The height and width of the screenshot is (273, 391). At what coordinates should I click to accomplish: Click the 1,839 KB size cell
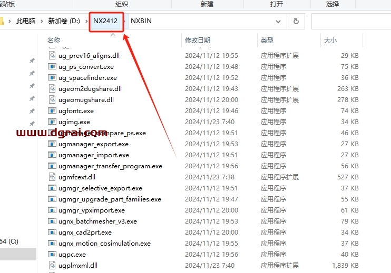click(x=345, y=266)
